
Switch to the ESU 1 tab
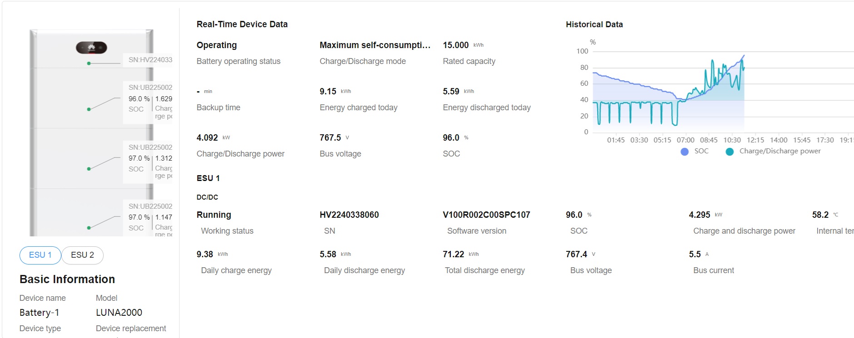coord(40,255)
